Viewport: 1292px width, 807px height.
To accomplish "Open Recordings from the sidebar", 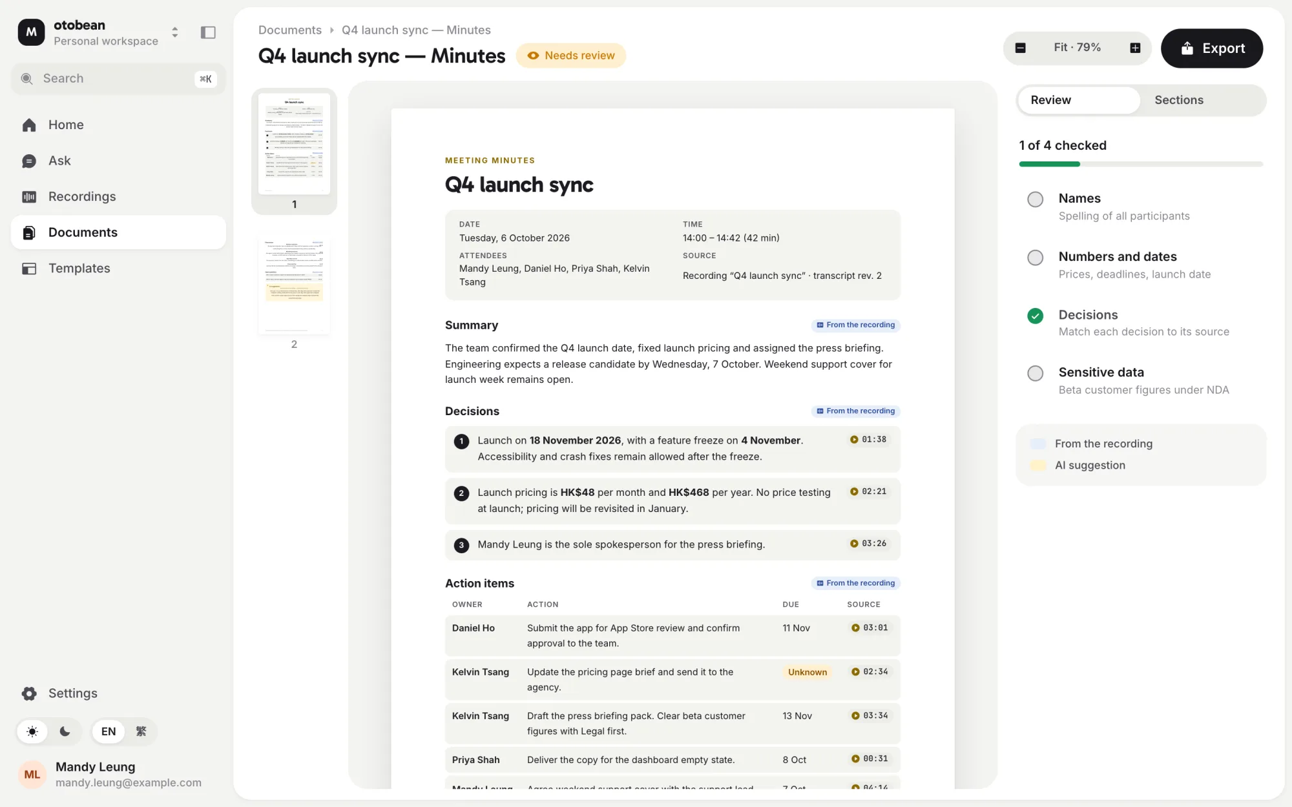I will point(119,197).
